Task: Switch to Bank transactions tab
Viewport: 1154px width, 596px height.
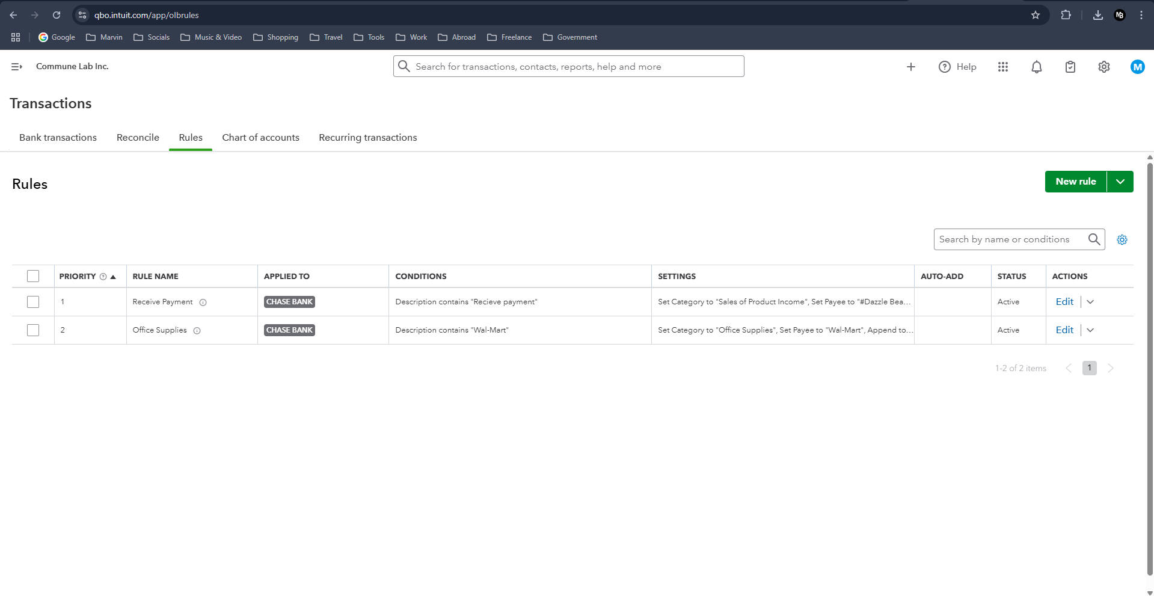Action: pyautogui.click(x=58, y=138)
